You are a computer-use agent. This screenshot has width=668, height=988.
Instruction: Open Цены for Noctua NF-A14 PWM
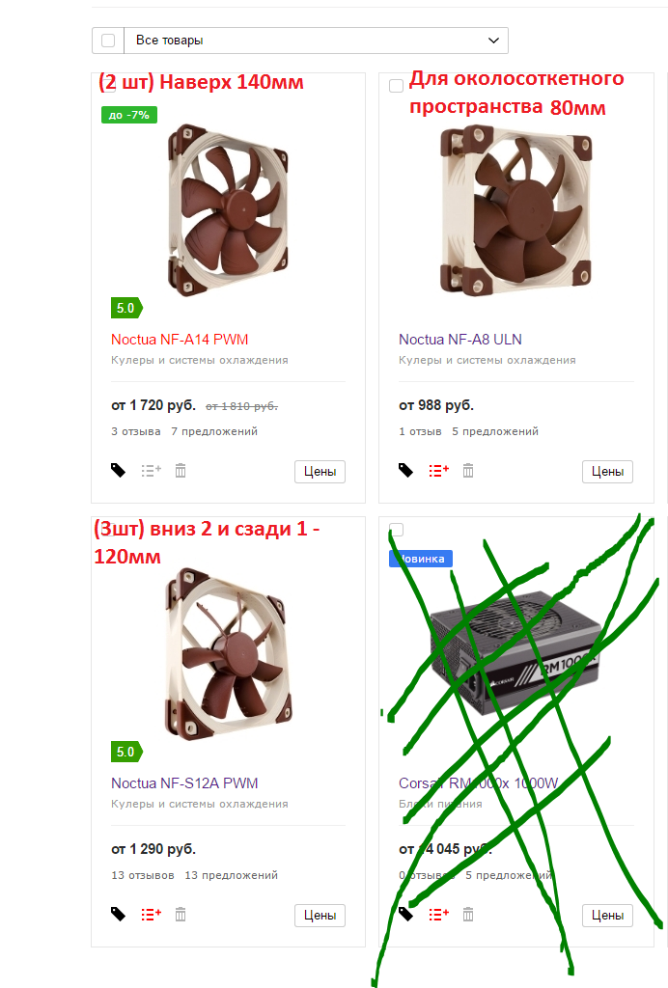point(320,471)
